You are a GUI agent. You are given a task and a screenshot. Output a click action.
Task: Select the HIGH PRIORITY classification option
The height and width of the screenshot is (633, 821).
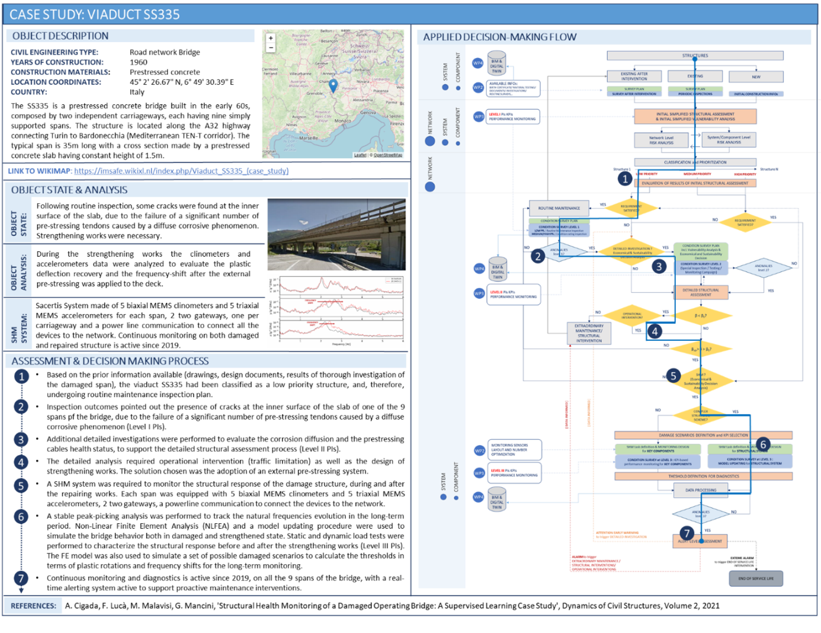(x=744, y=175)
